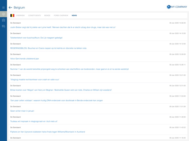Click De Standaard source above Volvo Gent headline

pos(15,54)
